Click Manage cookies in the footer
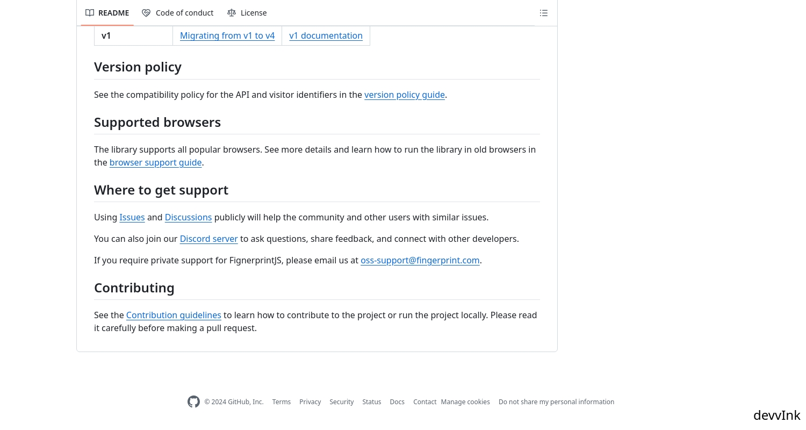Viewport: 806px width, 430px height. coord(465,402)
